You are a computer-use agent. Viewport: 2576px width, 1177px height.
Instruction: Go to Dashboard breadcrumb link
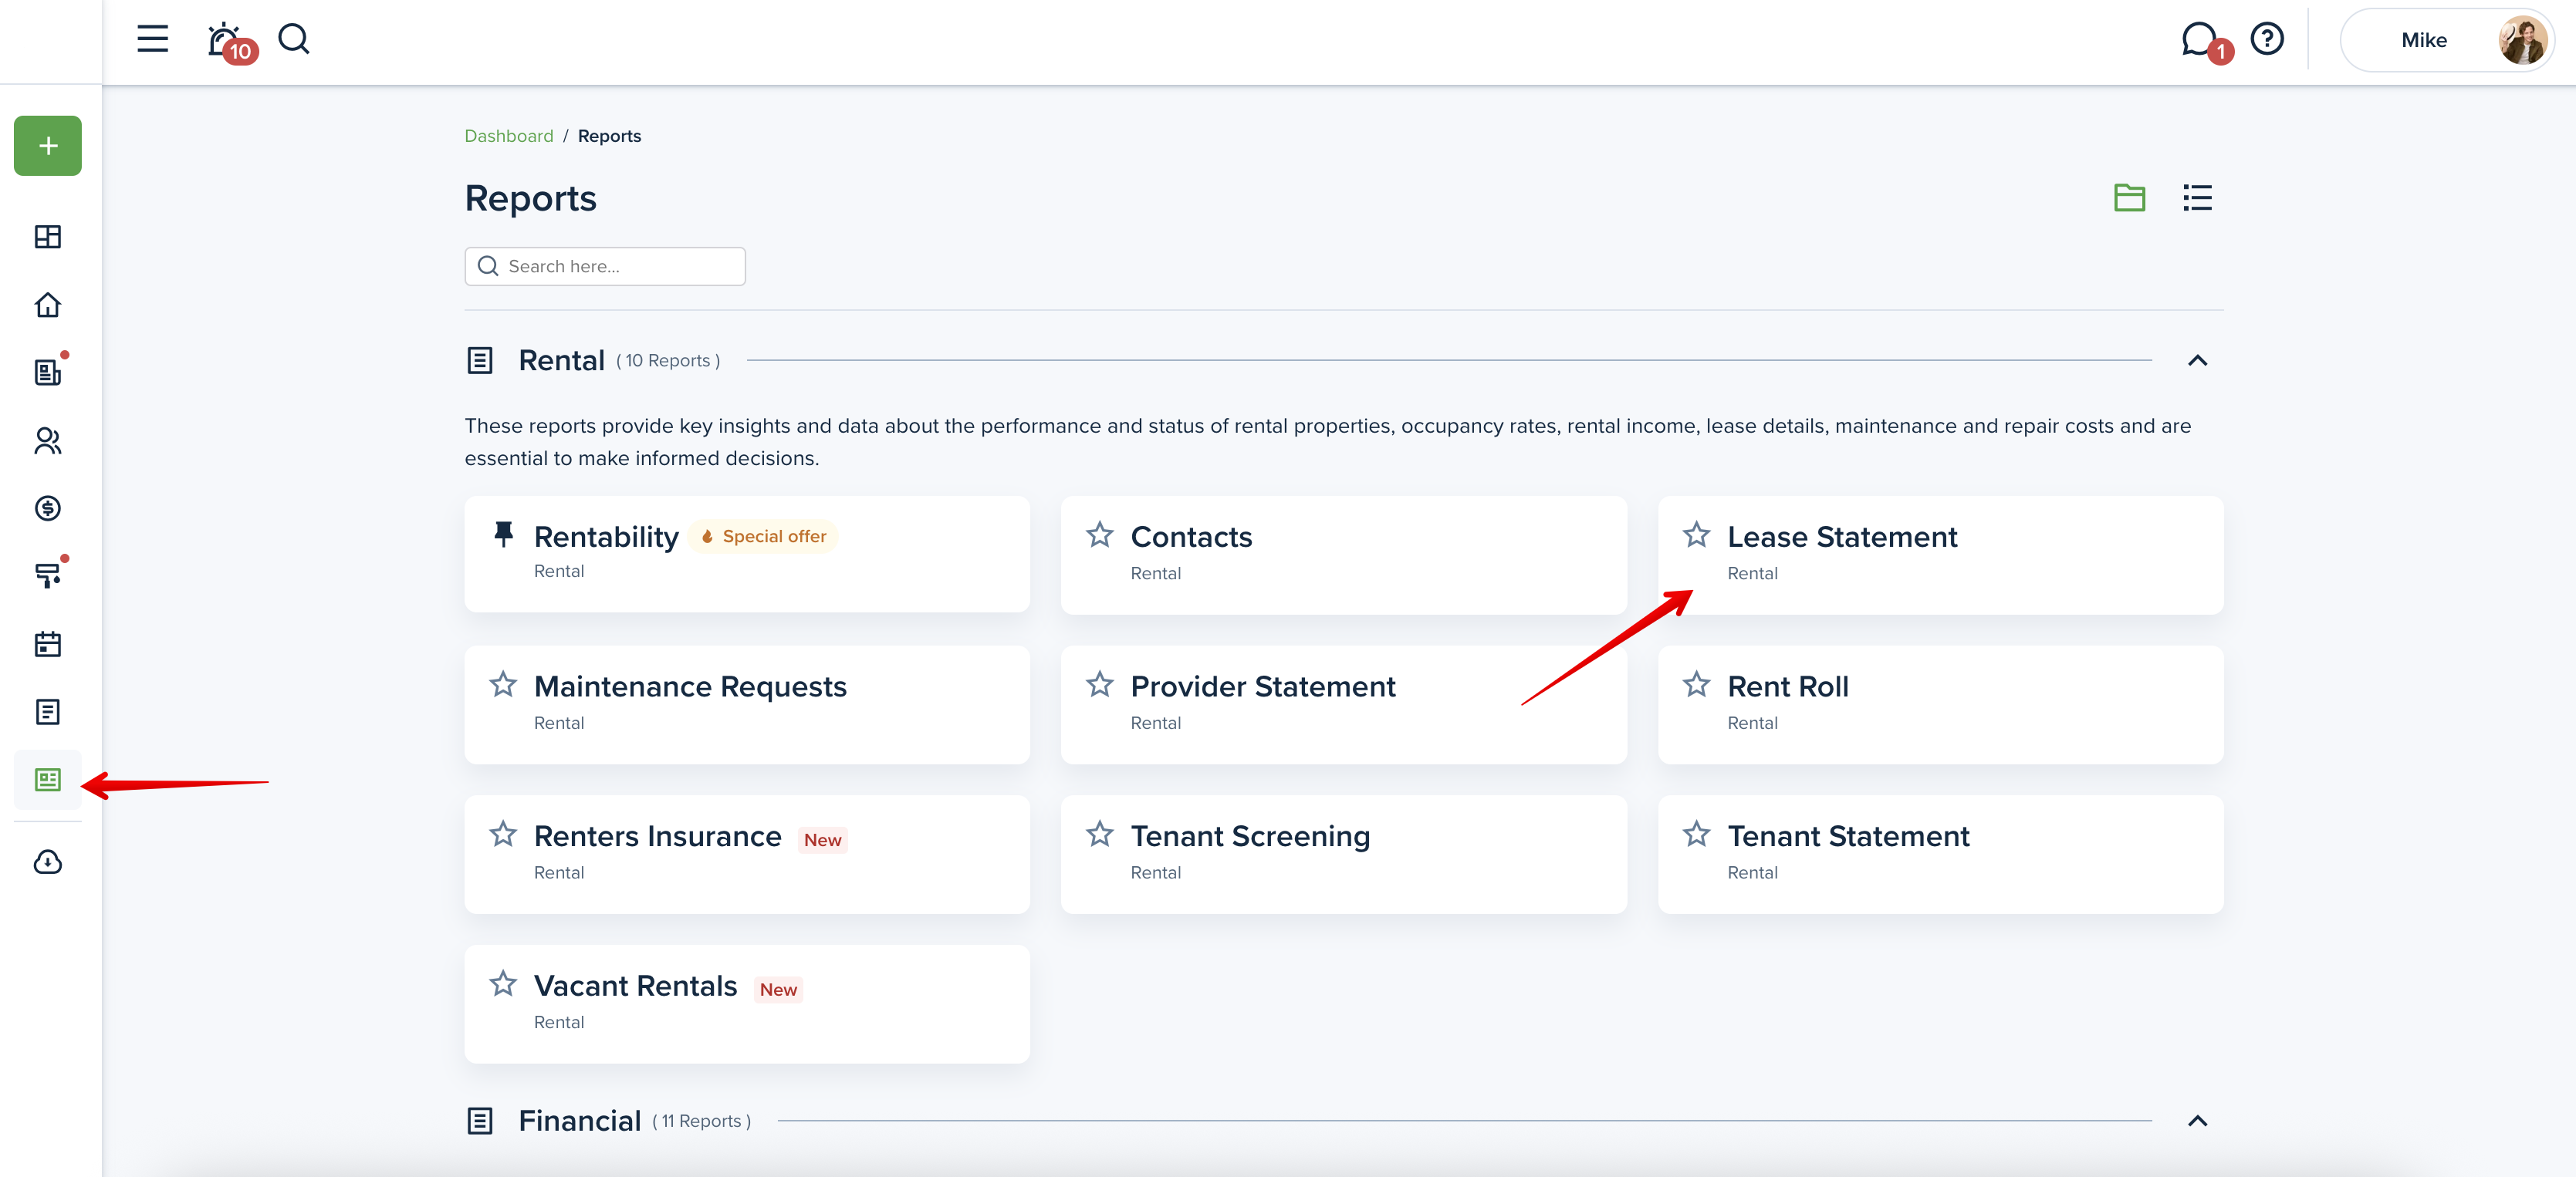click(x=508, y=136)
